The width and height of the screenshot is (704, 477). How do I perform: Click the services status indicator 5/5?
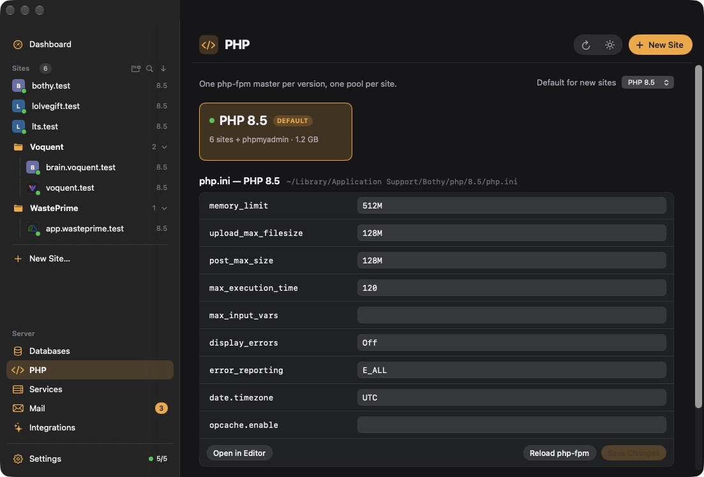158,459
